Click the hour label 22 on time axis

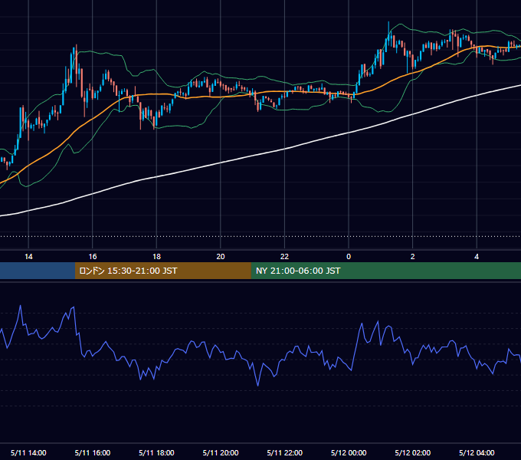[284, 257]
